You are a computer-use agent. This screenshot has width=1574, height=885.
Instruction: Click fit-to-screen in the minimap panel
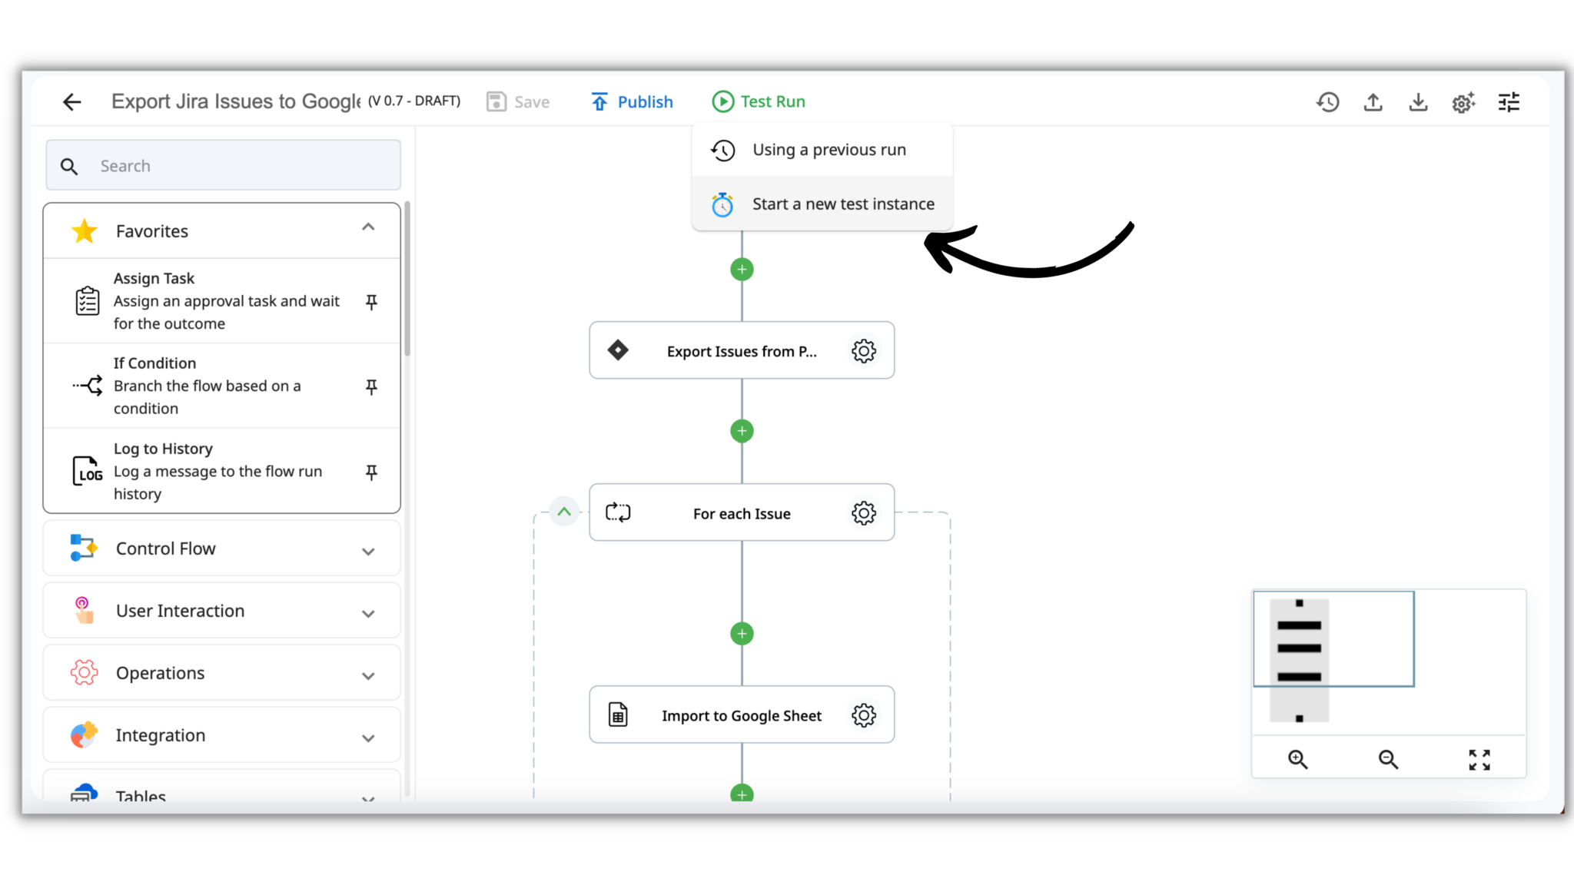1479,759
